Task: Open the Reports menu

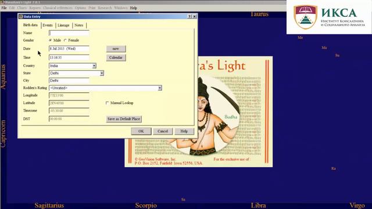Action: click(x=35, y=8)
